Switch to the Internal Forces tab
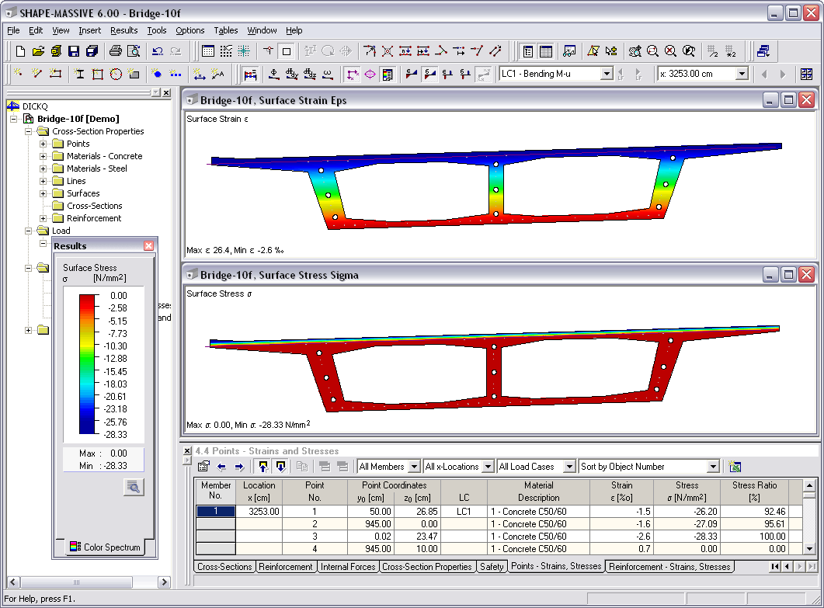Viewport: 824px width, 608px height. 348,567
